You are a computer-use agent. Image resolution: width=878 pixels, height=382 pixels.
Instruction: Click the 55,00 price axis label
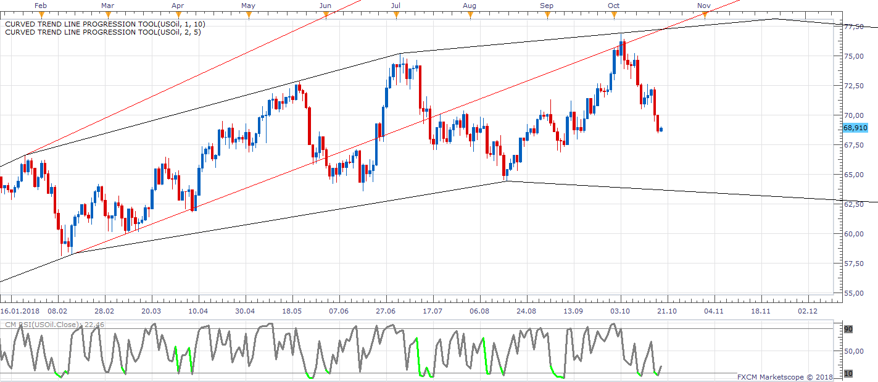(853, 293)
